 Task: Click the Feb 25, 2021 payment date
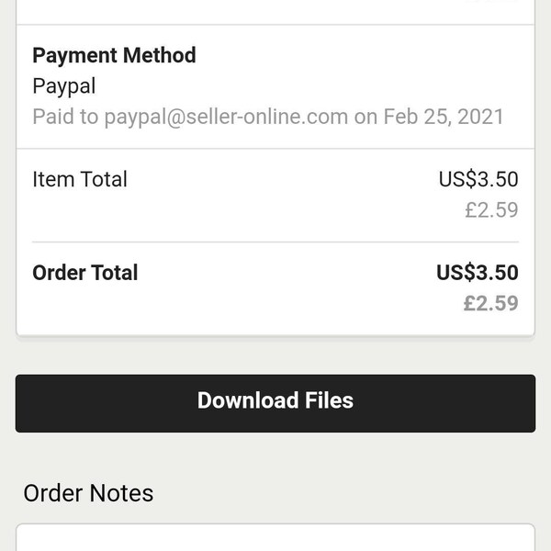click(444, 117)
